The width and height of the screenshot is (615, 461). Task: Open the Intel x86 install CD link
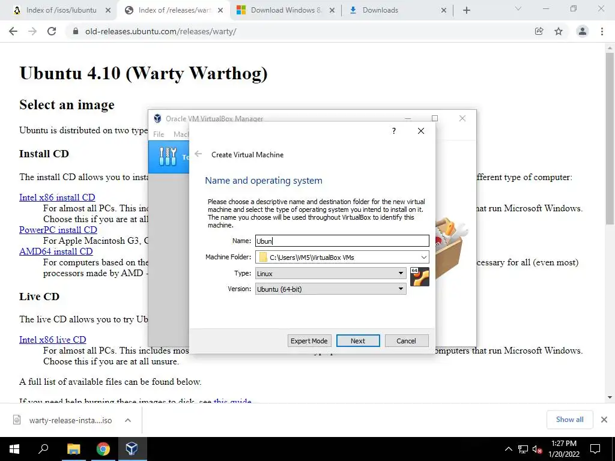click(57, 197)
